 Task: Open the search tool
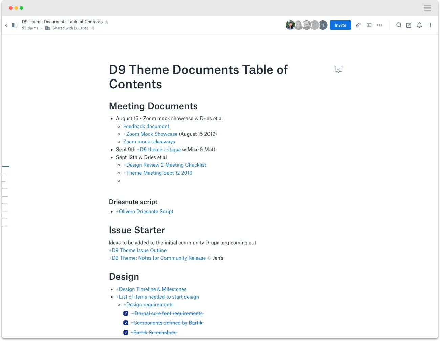coord(399,25)
